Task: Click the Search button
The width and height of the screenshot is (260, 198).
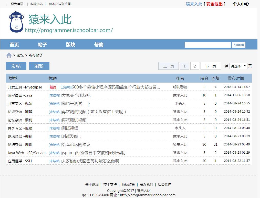Action: tap(238, 45)
